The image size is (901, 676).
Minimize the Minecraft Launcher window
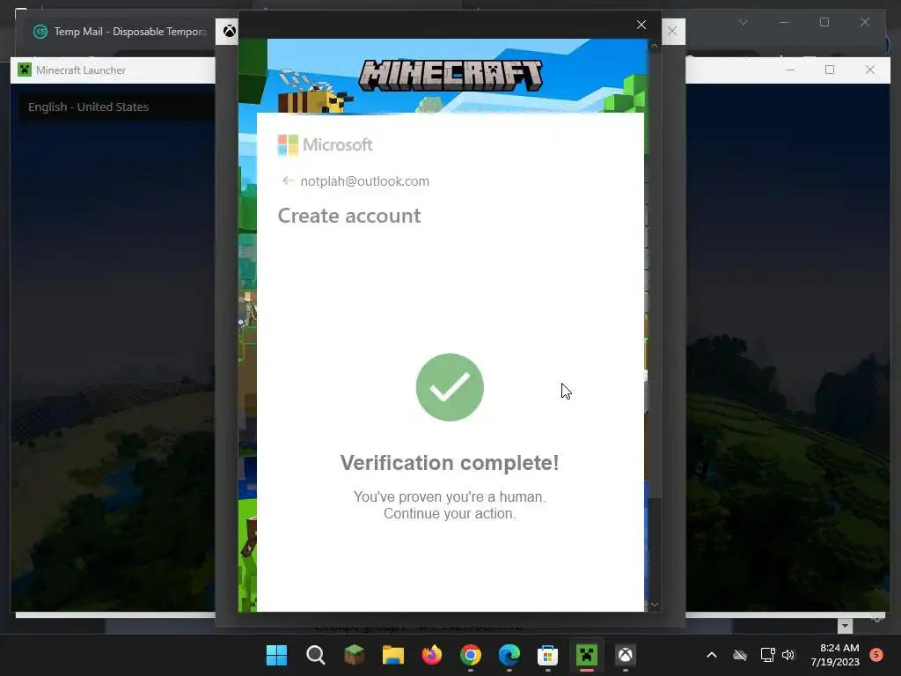coord(790,70)
